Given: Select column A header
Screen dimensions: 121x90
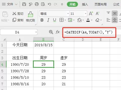Looking at the screenshot, I should click(x=20, y=39).
